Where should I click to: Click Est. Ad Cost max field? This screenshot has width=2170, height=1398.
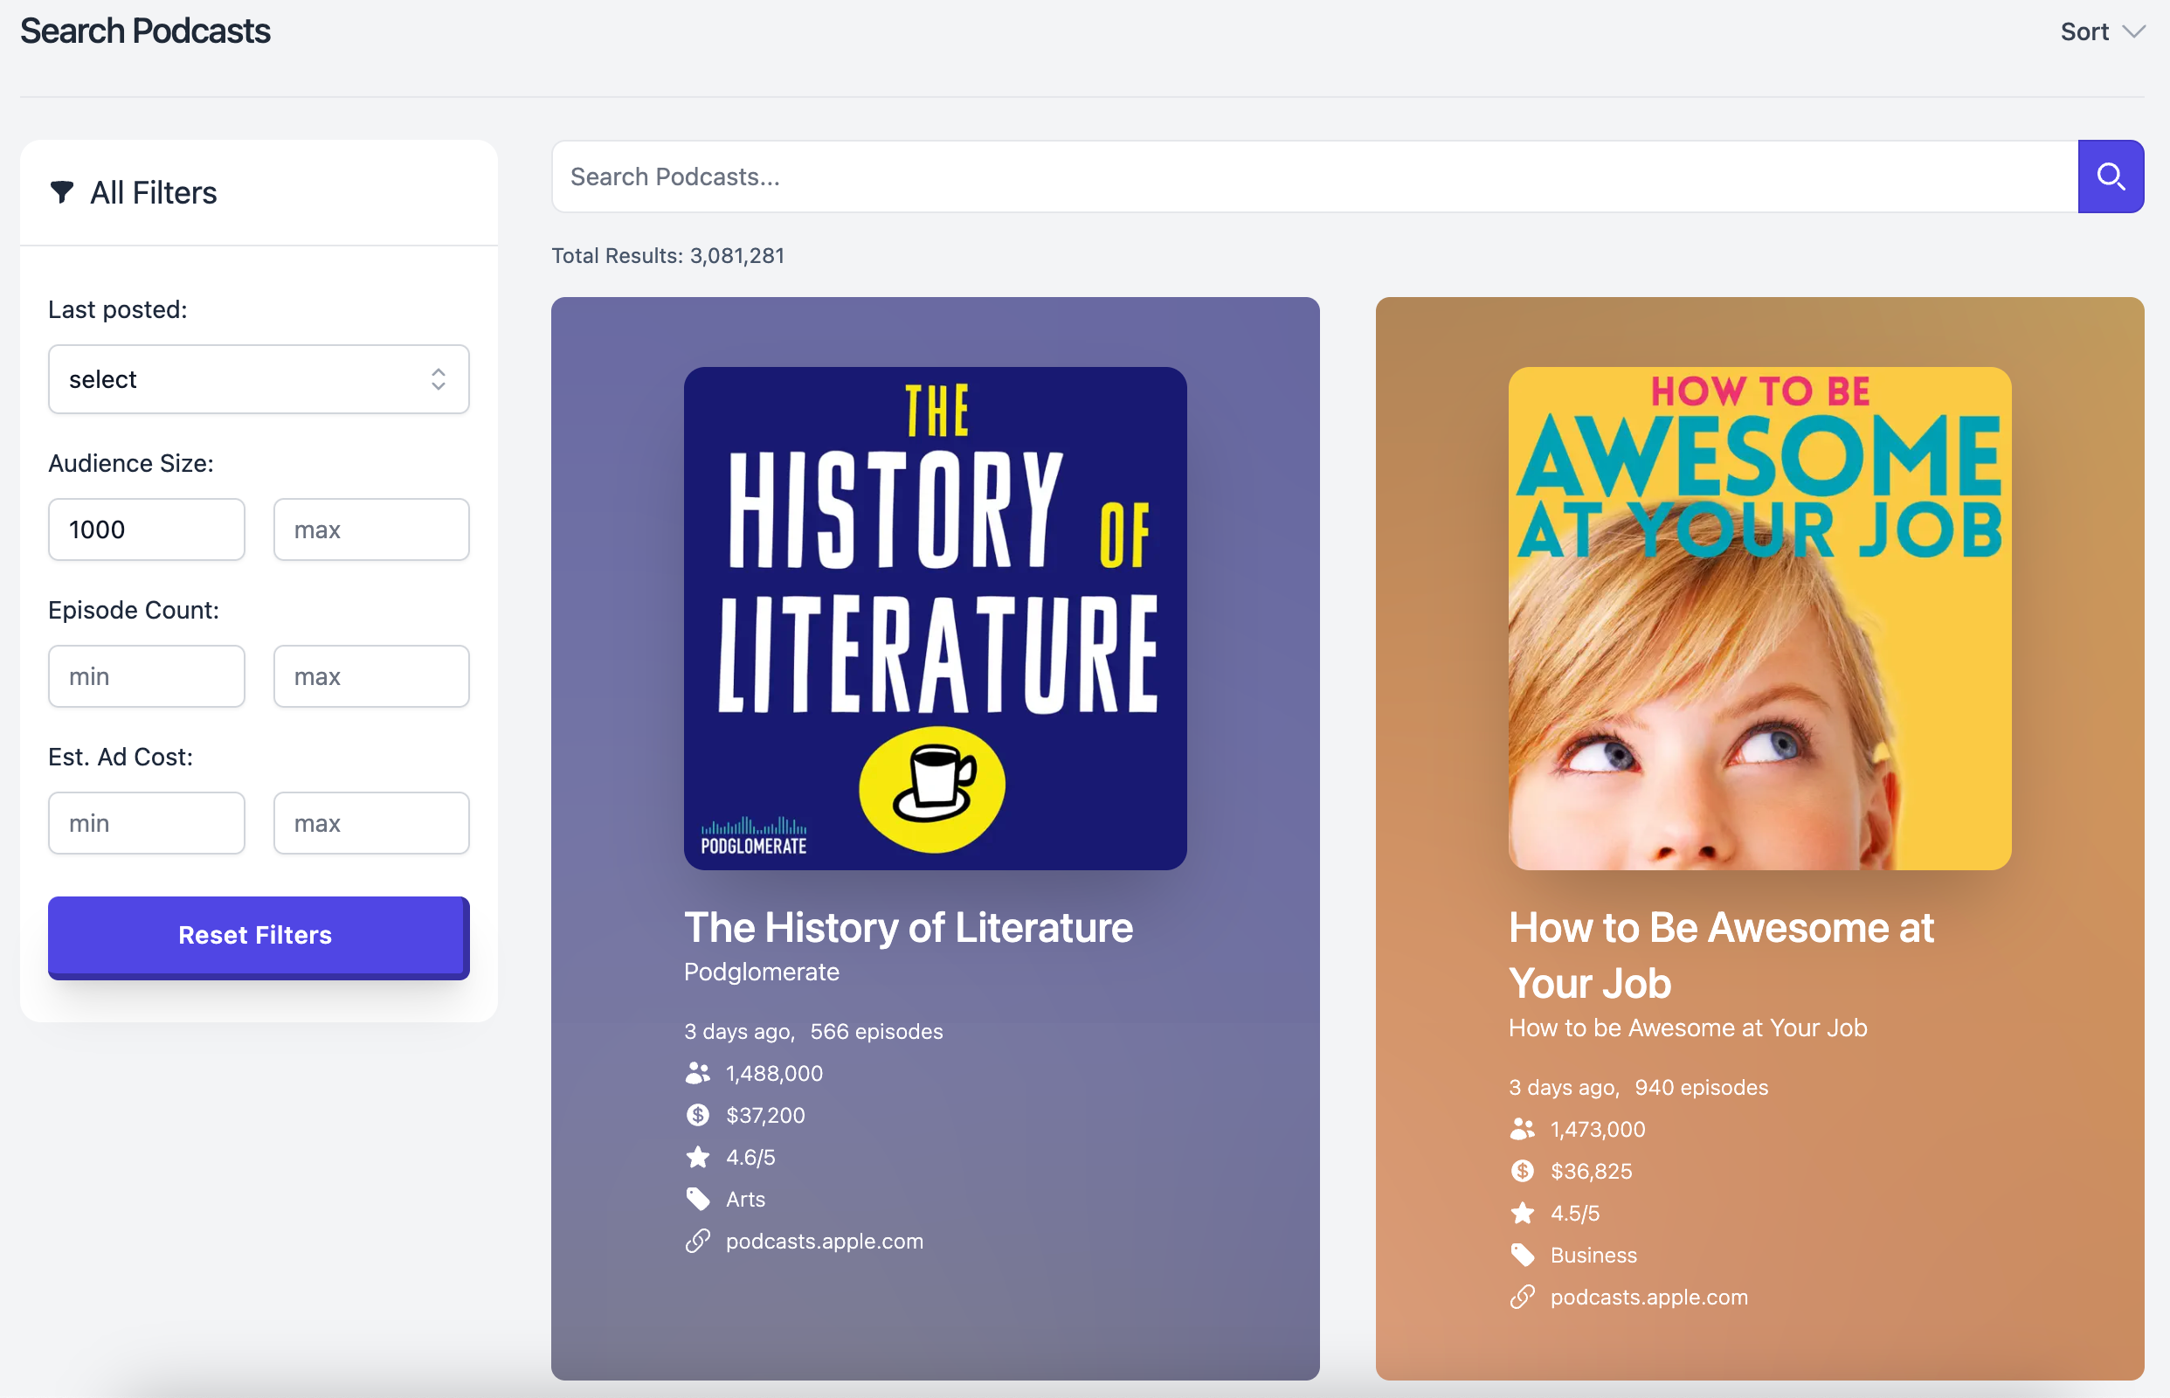pos(371,823)
